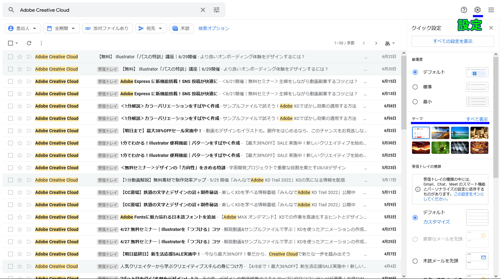Mark 4月27日 email as important

coord(29,229)
